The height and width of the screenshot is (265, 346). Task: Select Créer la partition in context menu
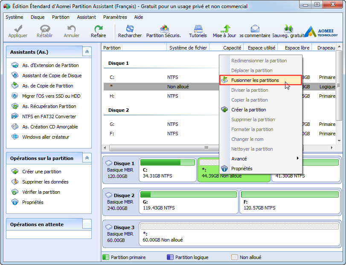click(x=261, y=110)
